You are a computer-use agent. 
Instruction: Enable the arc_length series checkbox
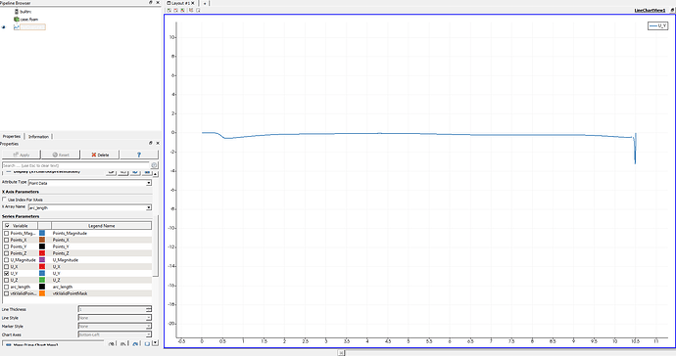pyautogui.click(x=7, y=287)
